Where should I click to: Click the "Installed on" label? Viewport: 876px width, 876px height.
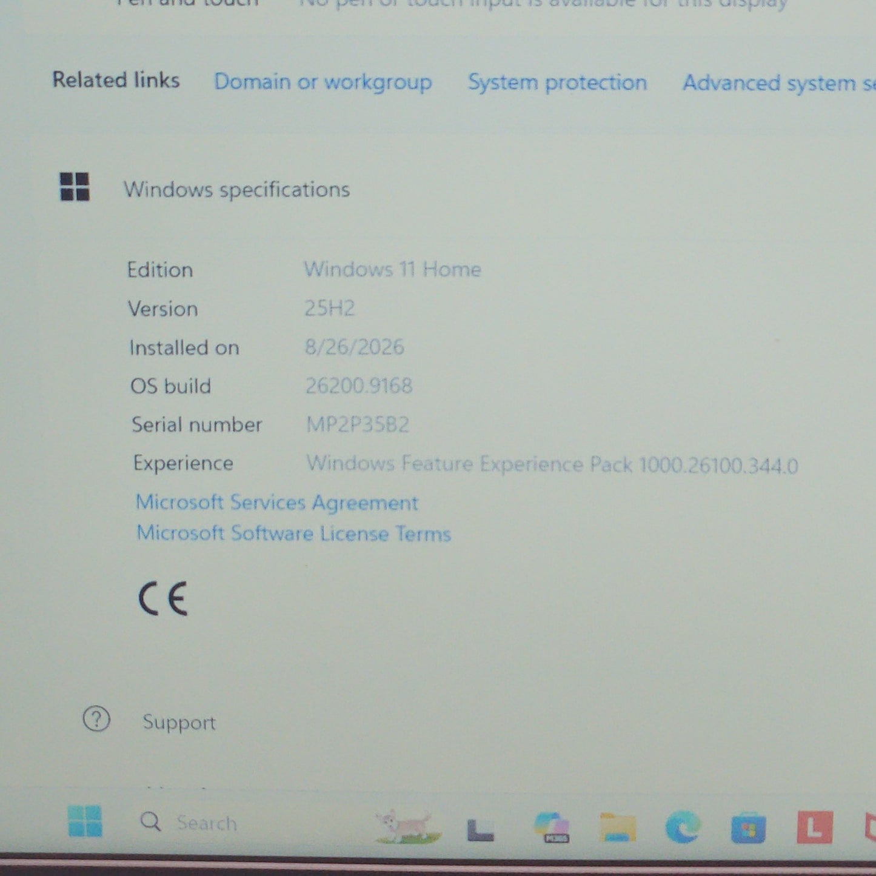click(184, 347)
